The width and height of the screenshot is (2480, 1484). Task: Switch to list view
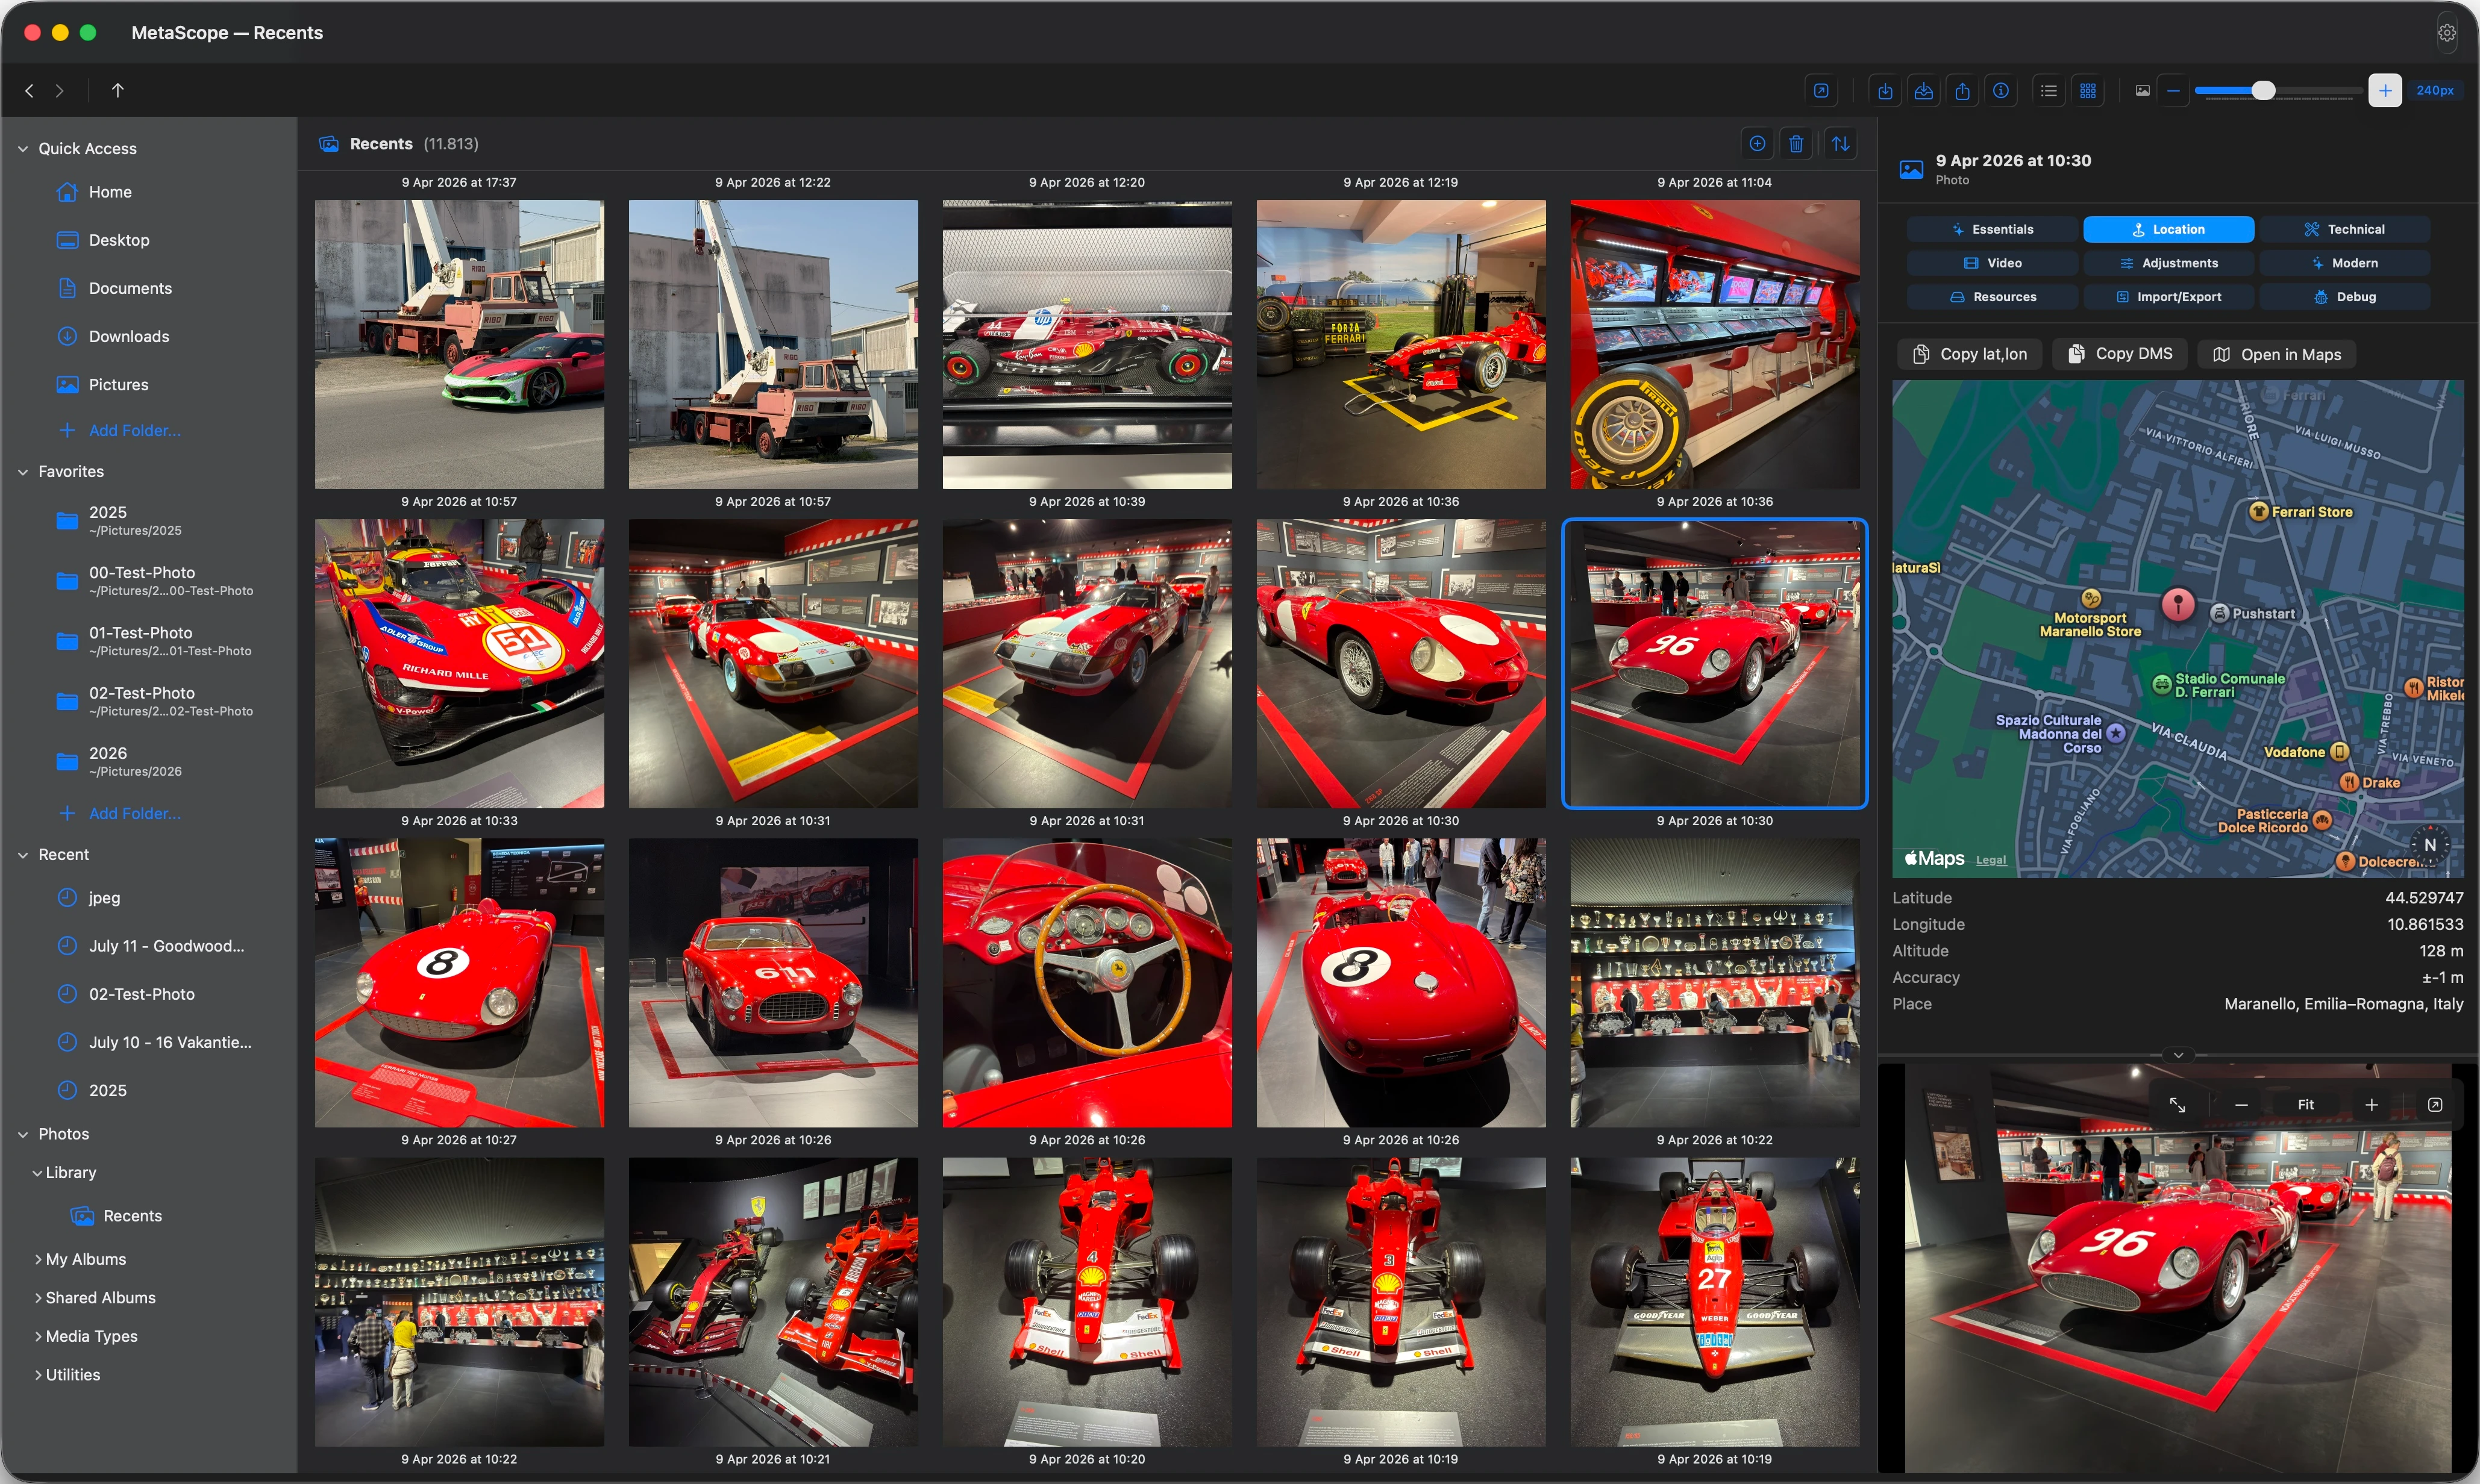click(2049, 91)
